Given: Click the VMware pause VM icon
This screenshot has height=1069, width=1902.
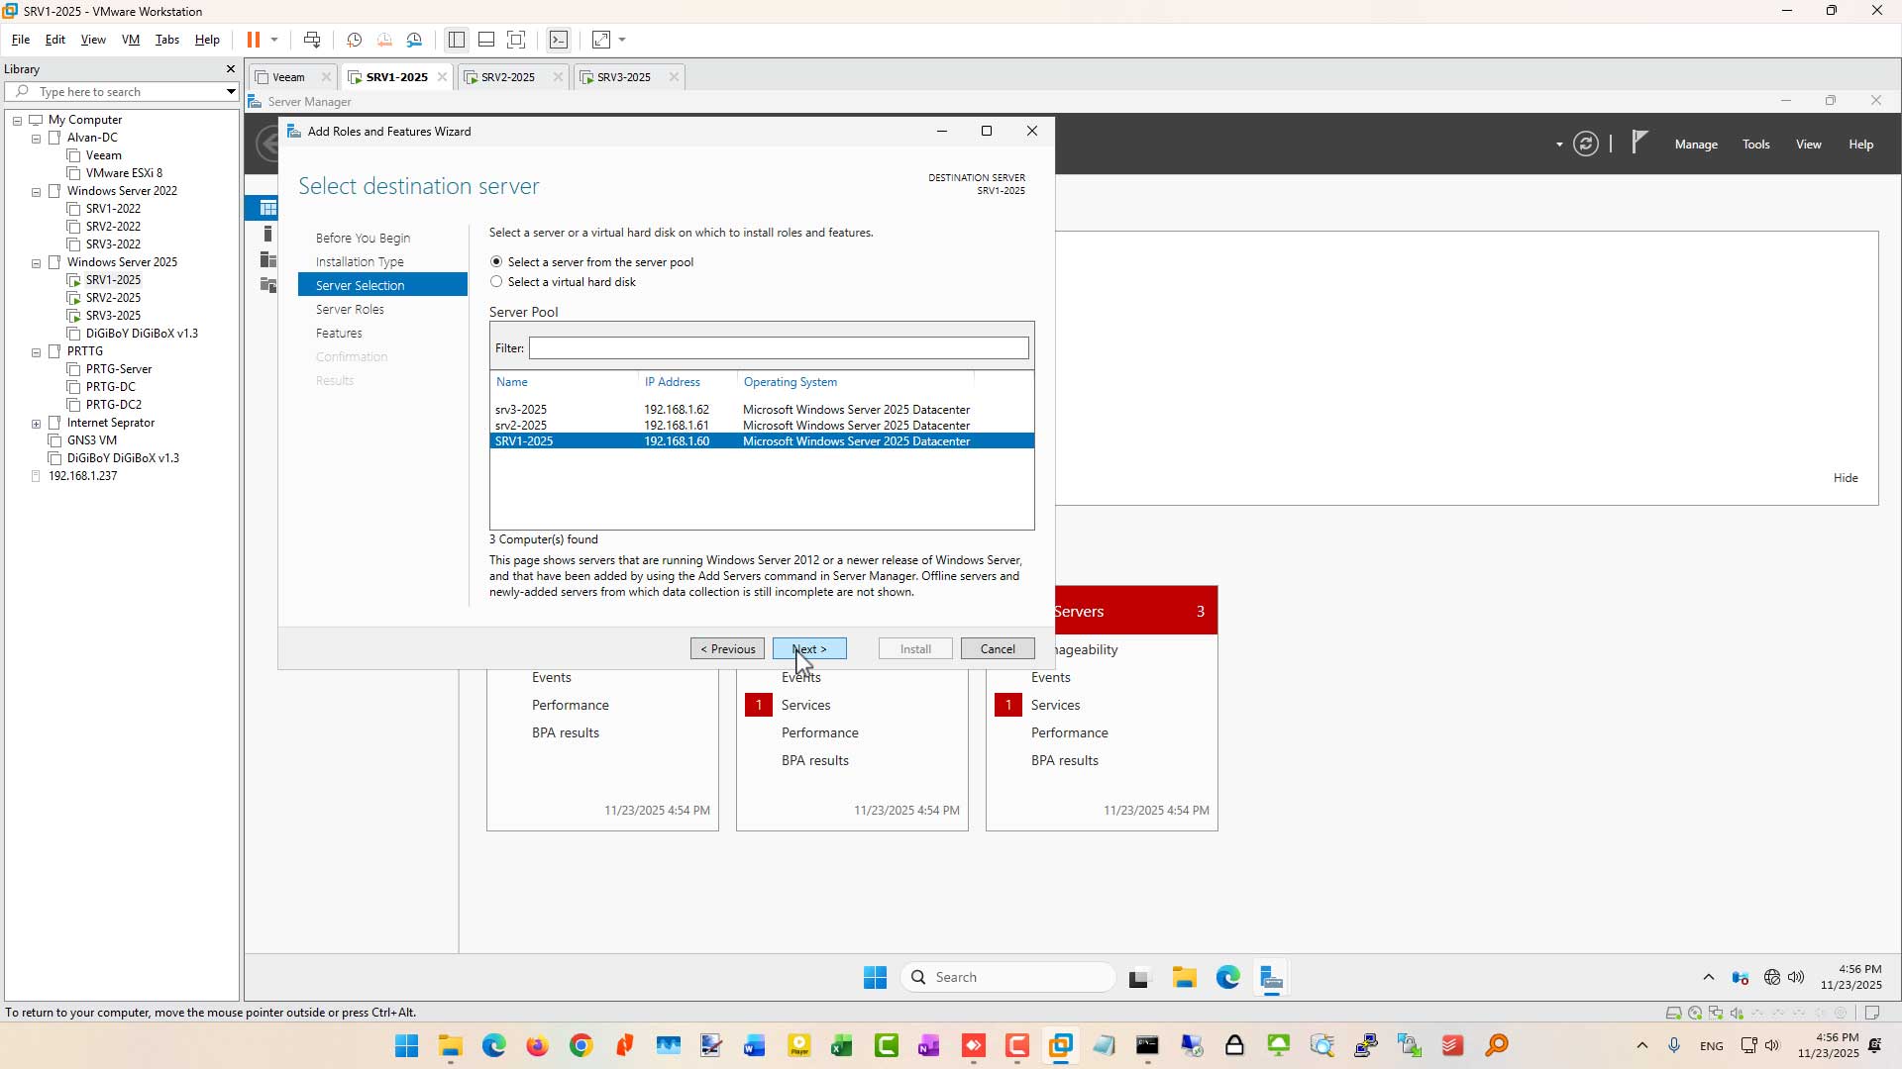Looking at the screenshot, I should coord(254,40).
